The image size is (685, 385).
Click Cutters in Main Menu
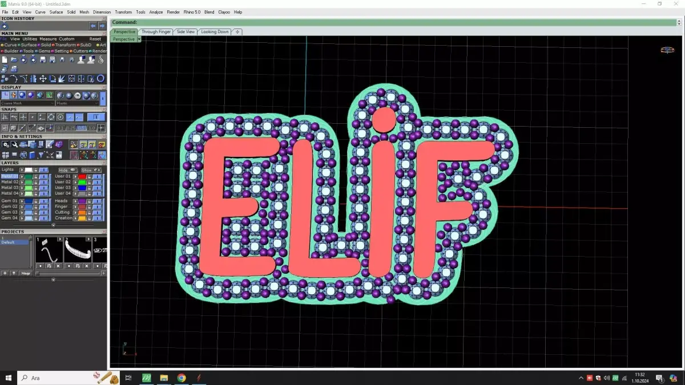point(79,51)
